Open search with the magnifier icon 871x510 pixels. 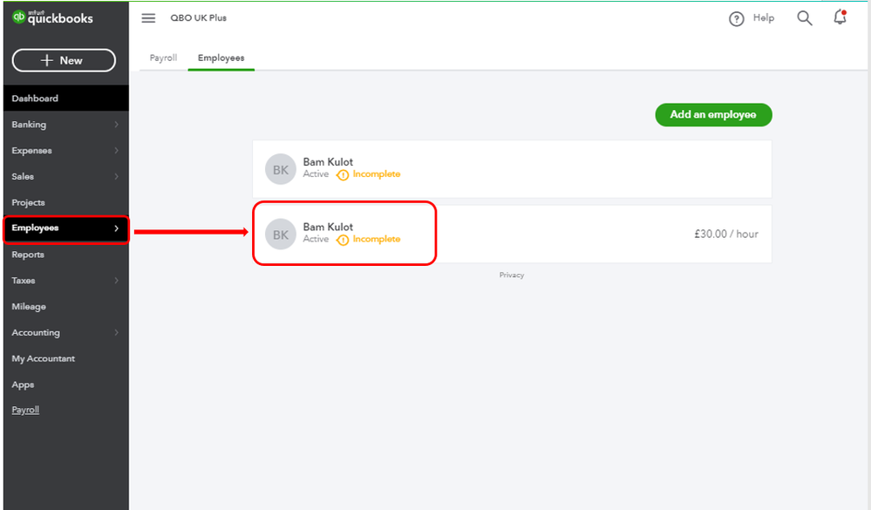pyautogui.click(x=805, y=18)
